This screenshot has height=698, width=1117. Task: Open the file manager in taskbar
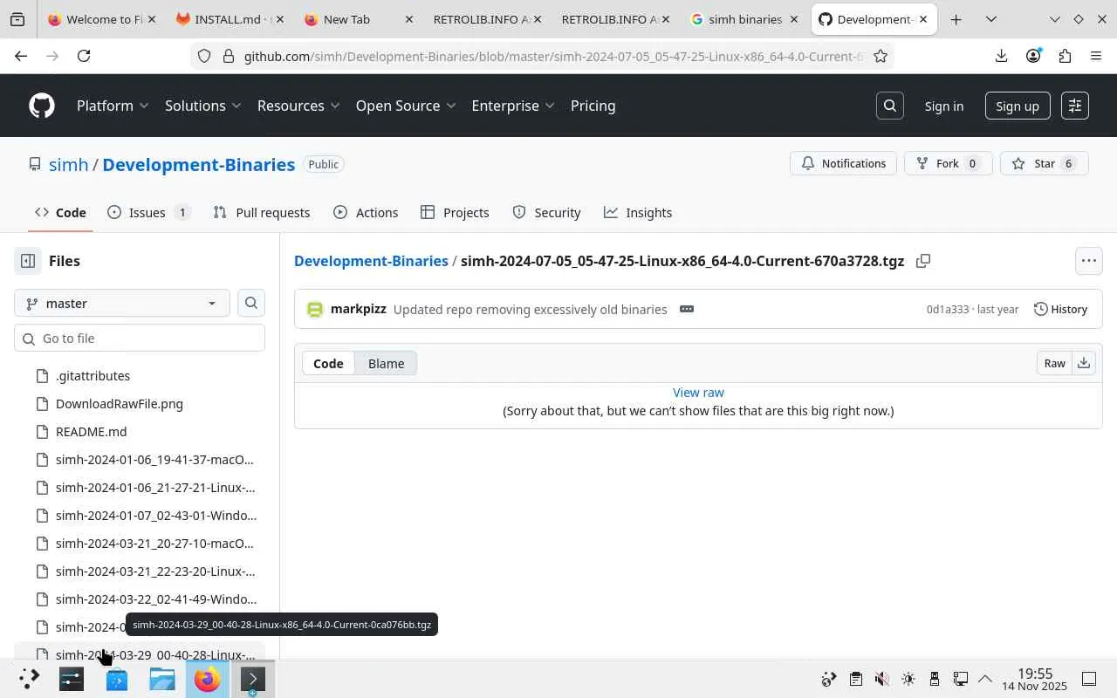[161, 679]
